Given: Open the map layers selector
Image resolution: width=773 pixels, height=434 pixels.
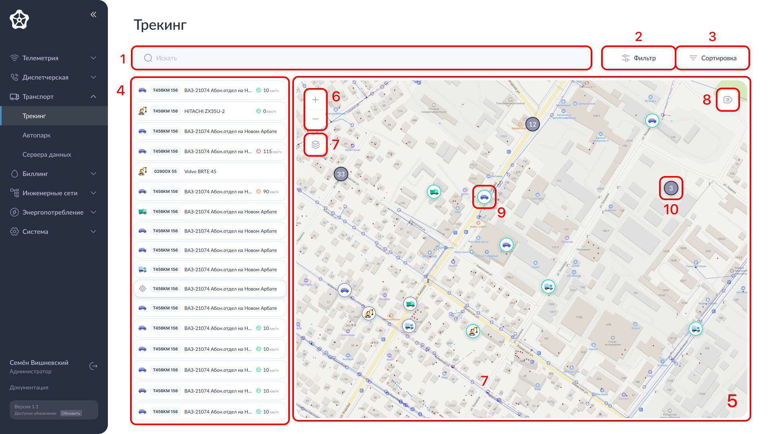Looking at the screenshot, I should tap(315, 145).
